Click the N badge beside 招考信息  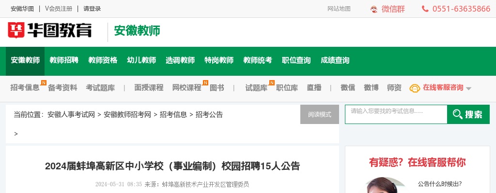pyautogui.click(x=44, y=83)
